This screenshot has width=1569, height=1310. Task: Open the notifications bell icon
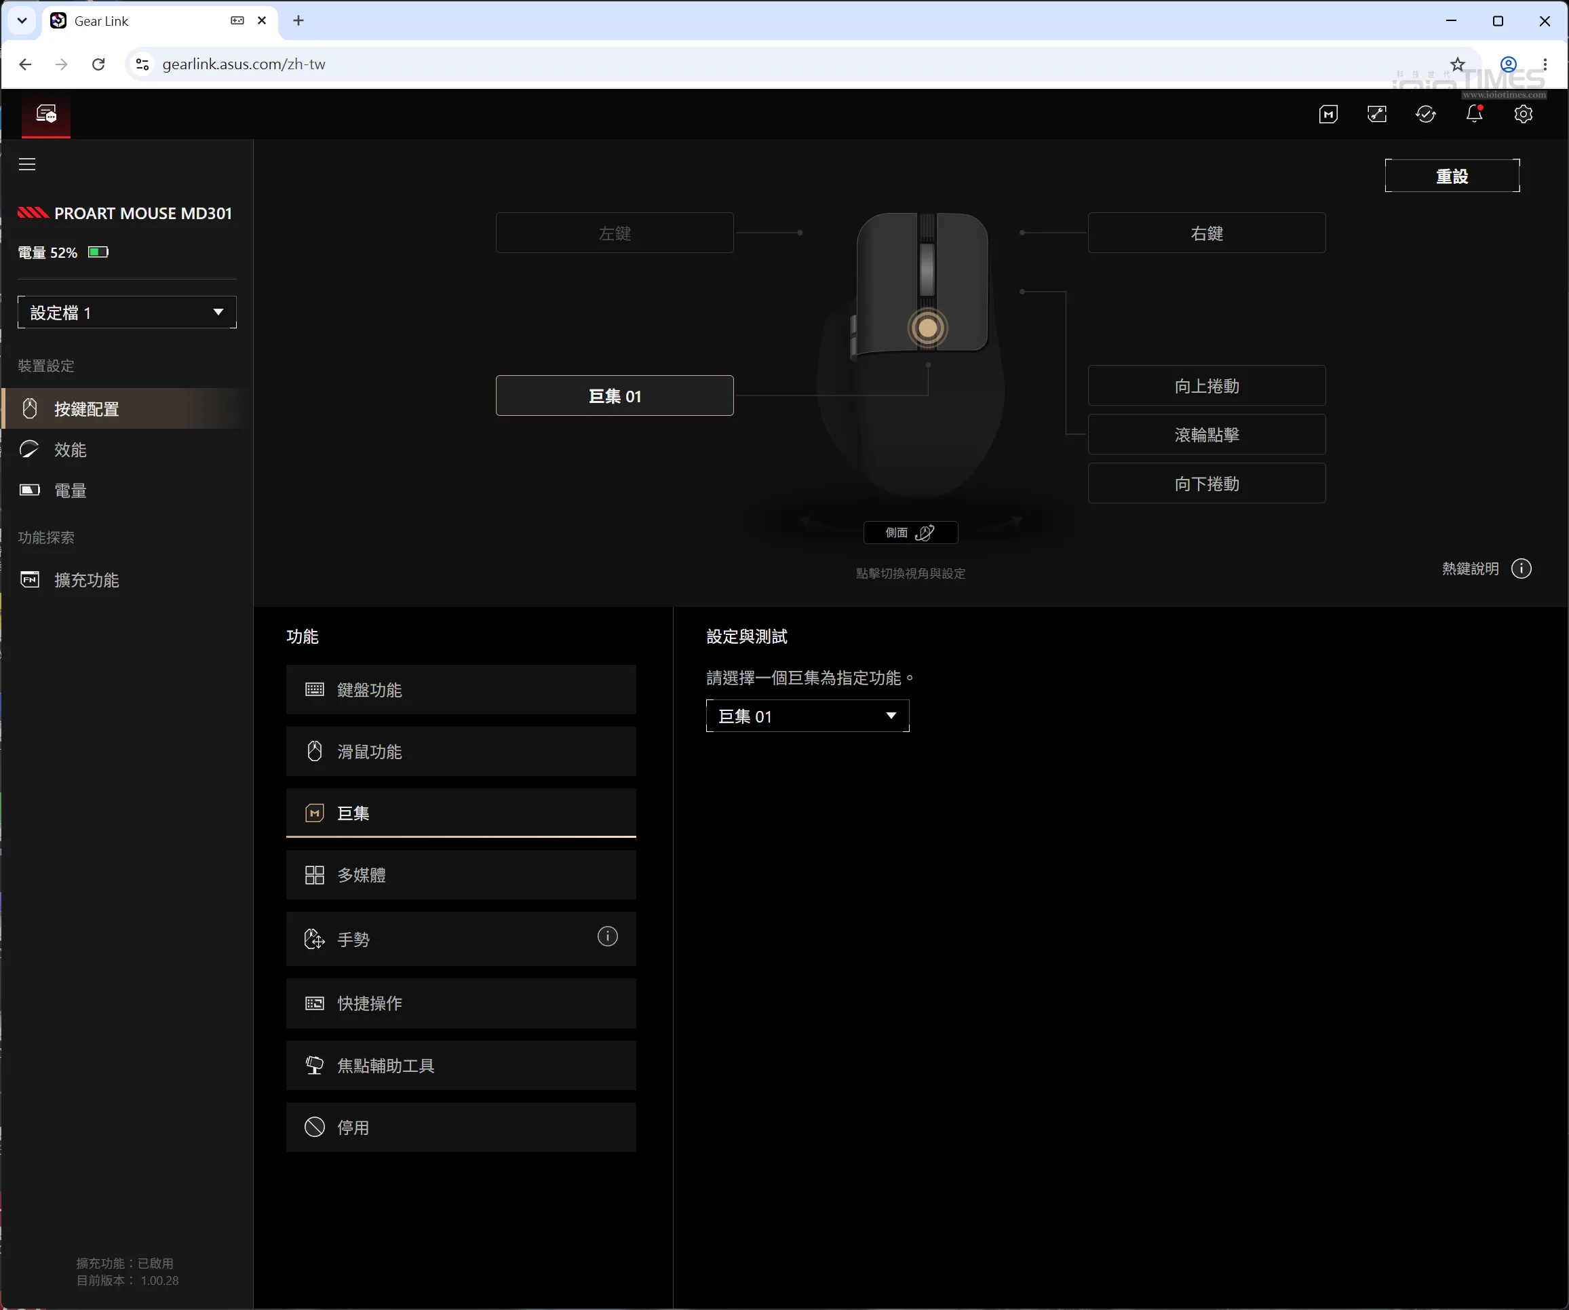[x=1474, y=115]
